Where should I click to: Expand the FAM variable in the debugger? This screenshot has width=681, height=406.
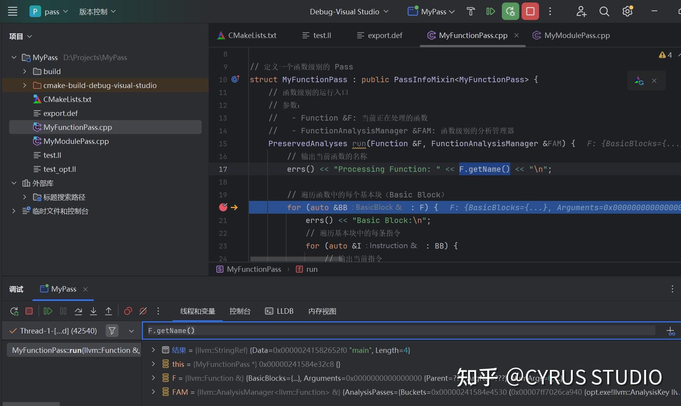point(152,392)
